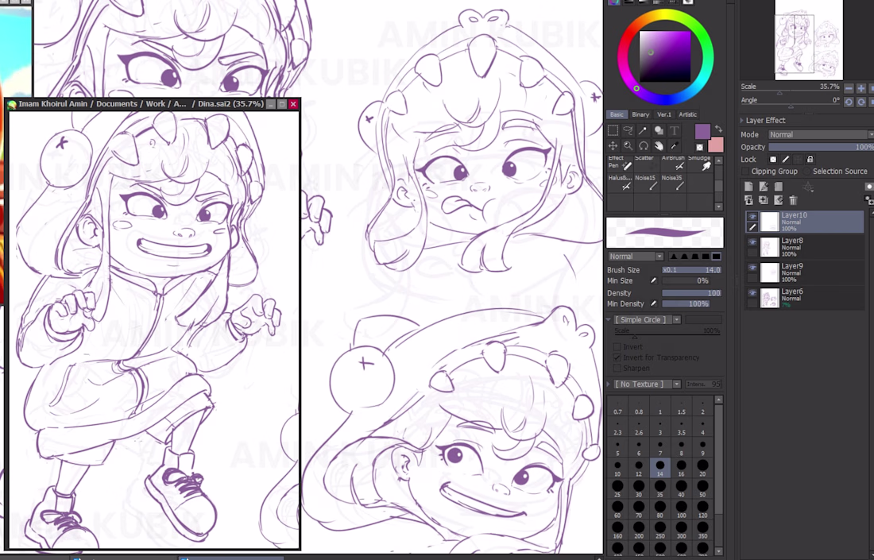Swap foreground and background colors
This screenshot has height=560, width=874.
coord(718,129)
